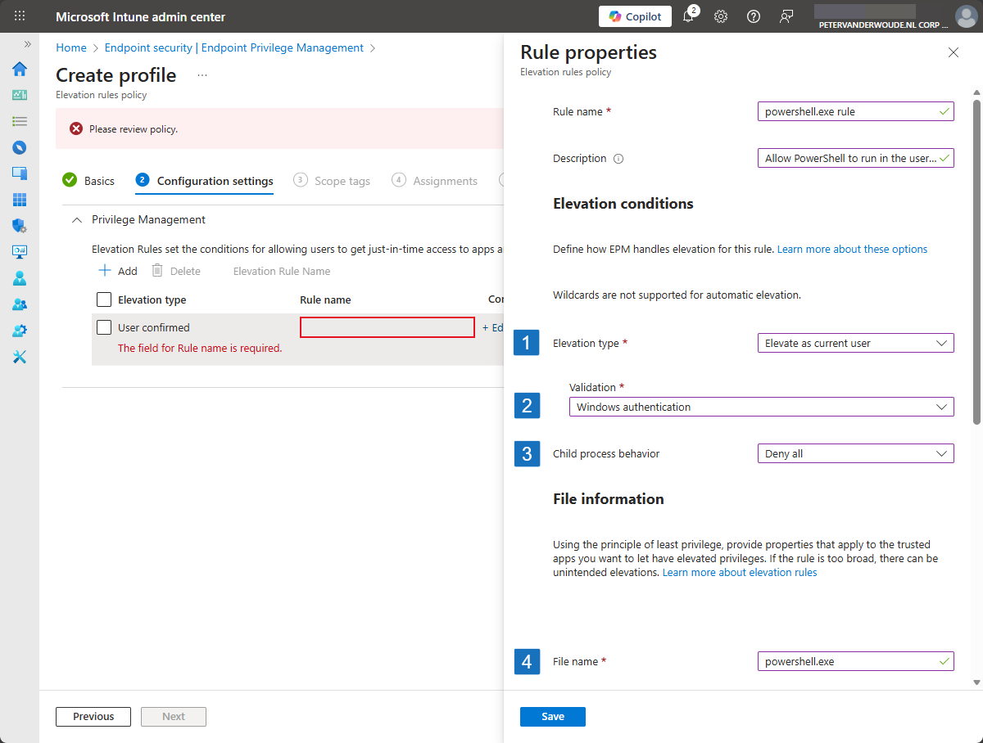This screenshot has height=743, width=983.
Task: Open the Tenant administration icon
Action: point(20,331)
